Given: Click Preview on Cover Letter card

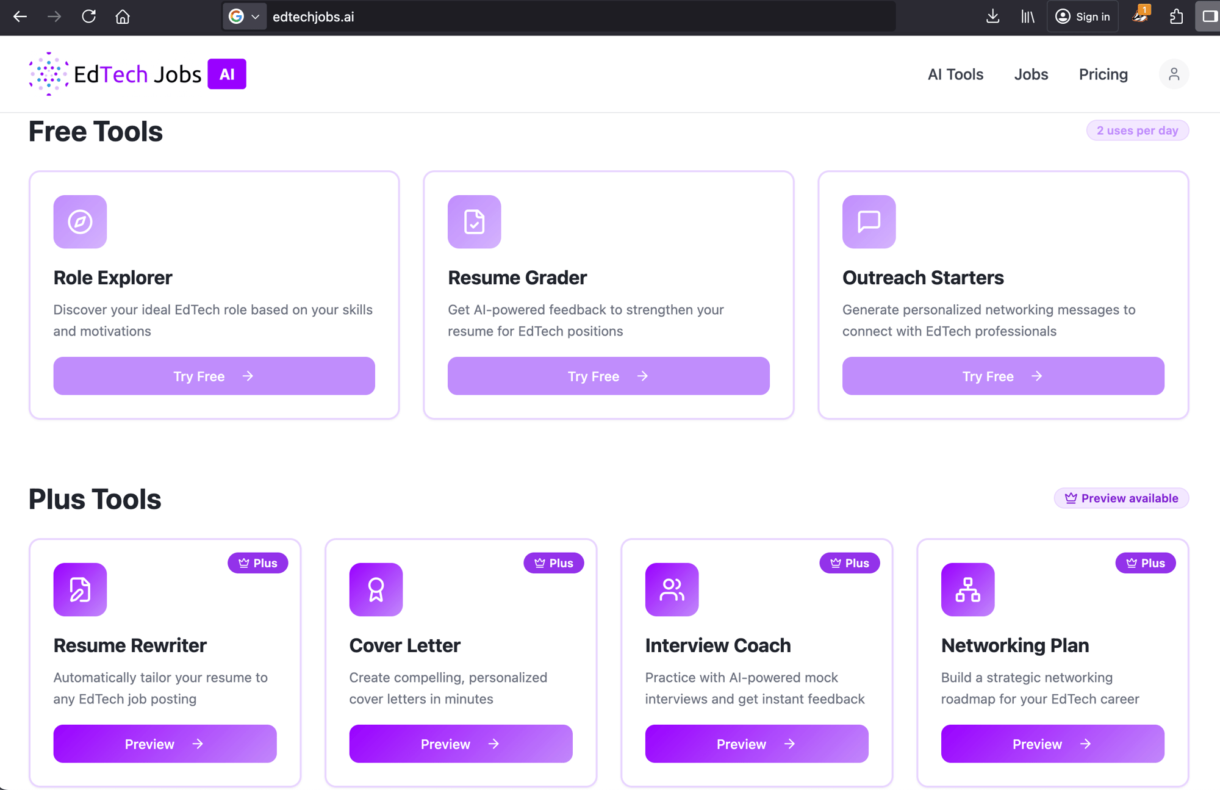Looking at the screenshot, I should pos(461,744).
